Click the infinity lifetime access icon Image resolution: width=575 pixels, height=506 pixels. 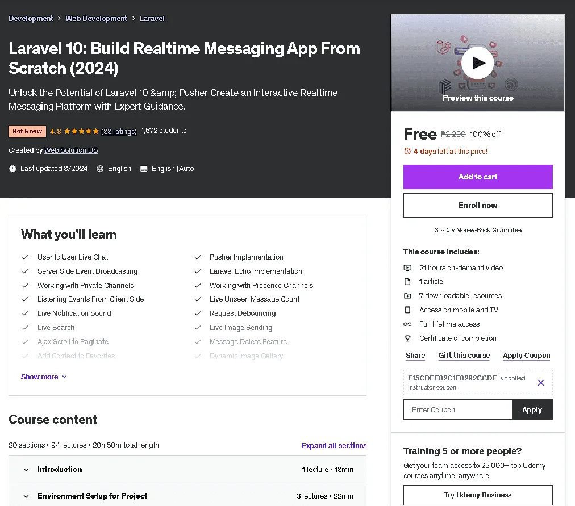407,324
